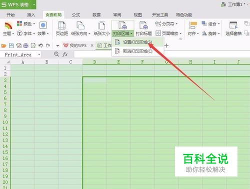
Task: Close the 我的WPS tab
Action: [92, 45]
